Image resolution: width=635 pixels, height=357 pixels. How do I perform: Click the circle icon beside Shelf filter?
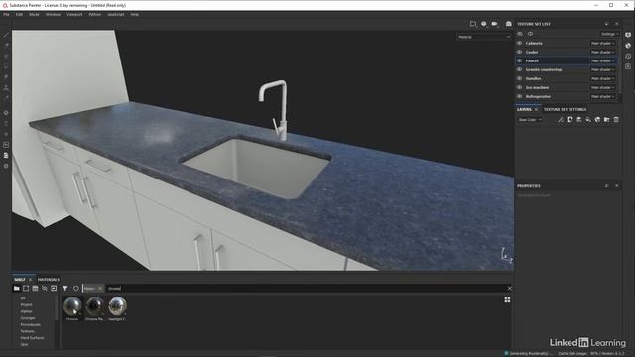(x=75, y=288)
